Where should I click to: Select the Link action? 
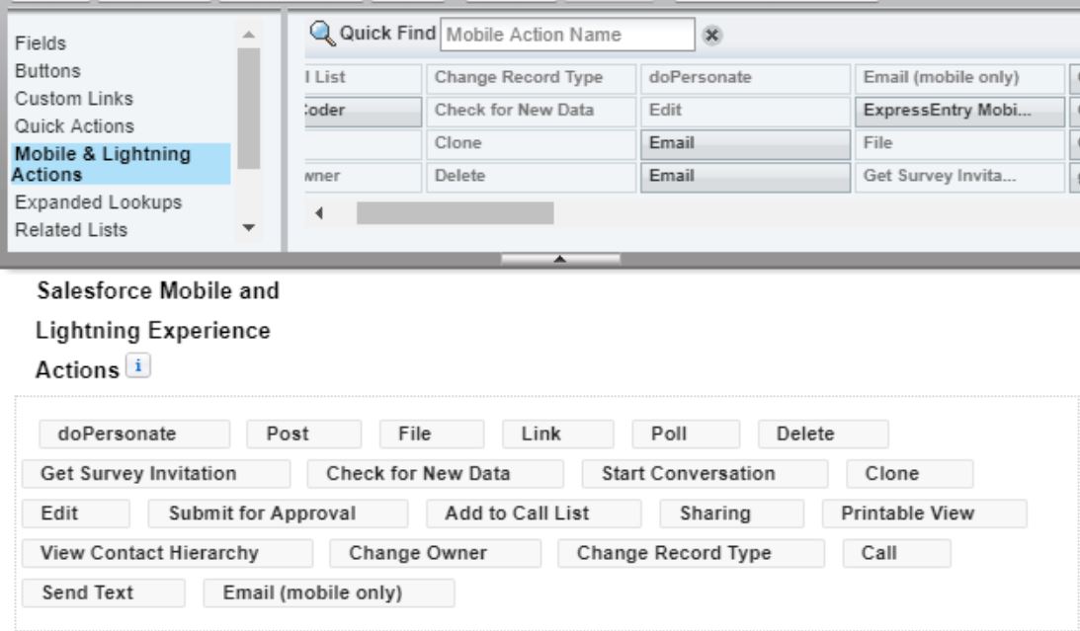click(x=558, y=434)
